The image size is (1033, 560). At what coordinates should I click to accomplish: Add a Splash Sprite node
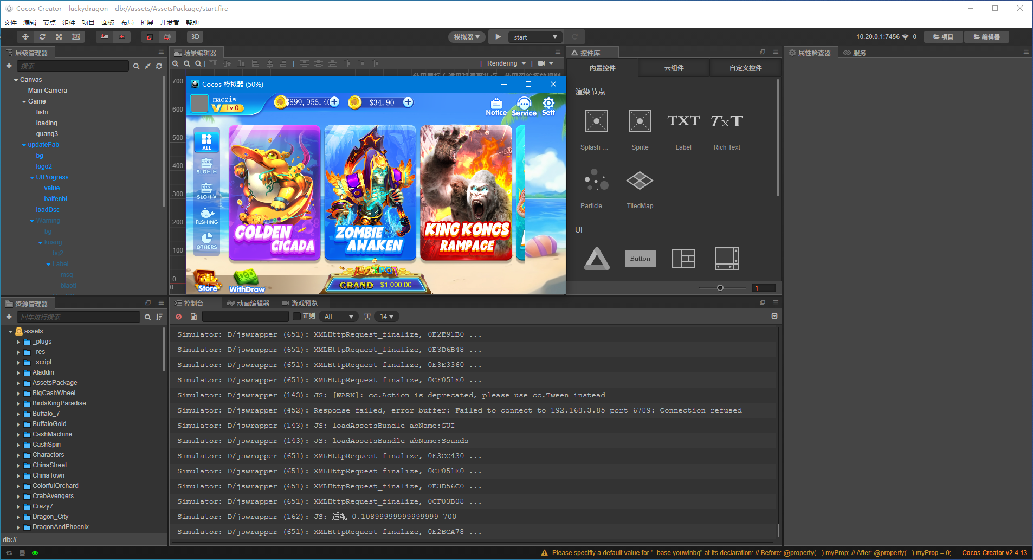596,130
